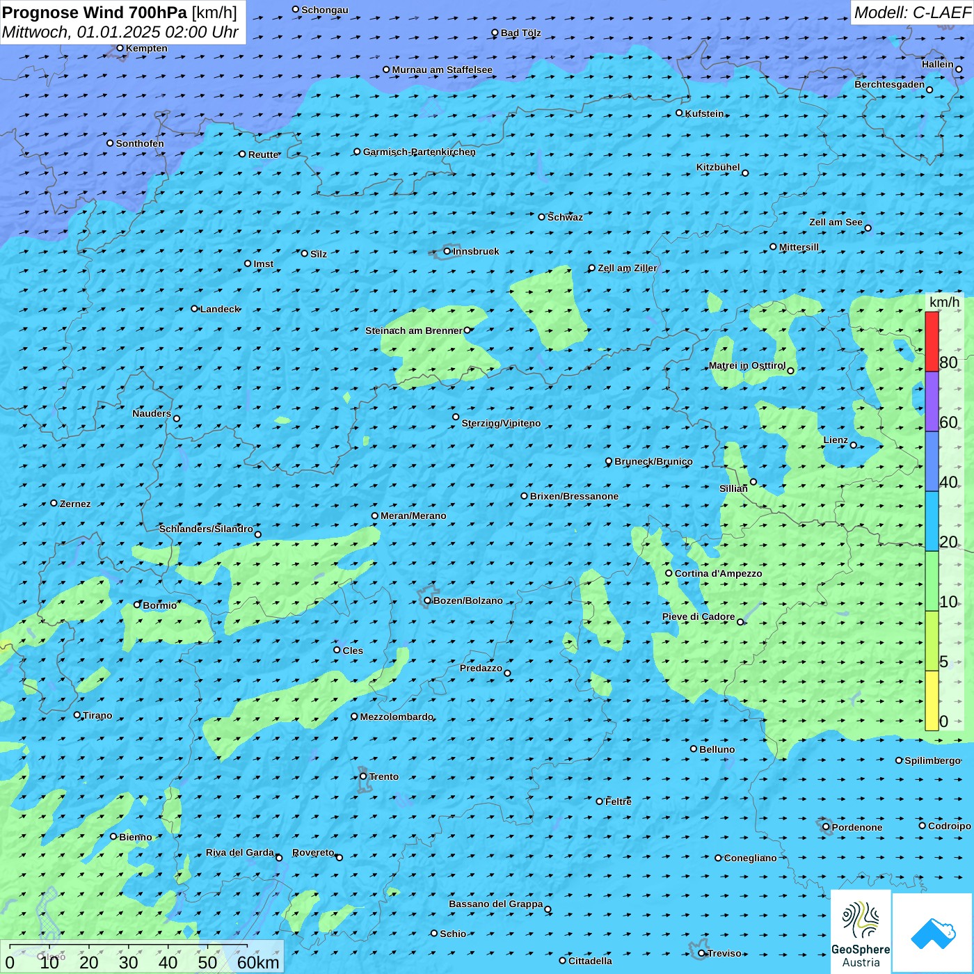The width and height of the screenshot is (974, 974).
Task: Click the 'Modell: C-LAEF' label
Action: [x=912, y=13]
